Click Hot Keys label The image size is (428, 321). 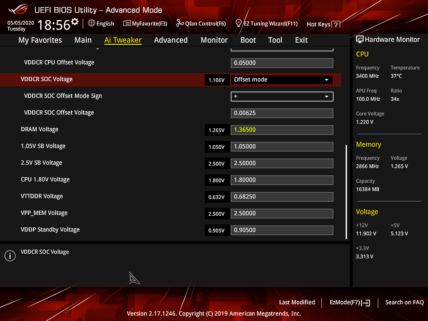tap(318, 25)
